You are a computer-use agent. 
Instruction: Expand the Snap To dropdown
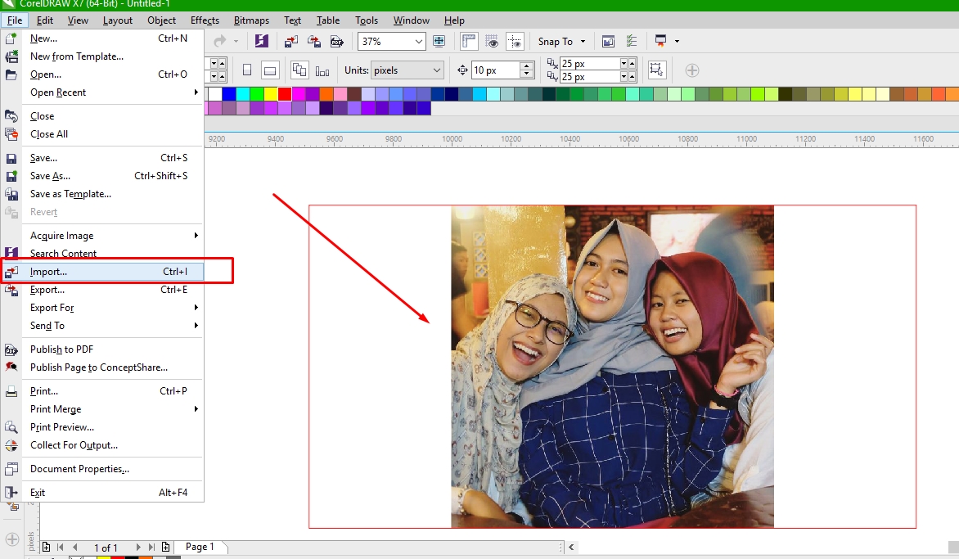pyautogui.click(x=561, y=41)
